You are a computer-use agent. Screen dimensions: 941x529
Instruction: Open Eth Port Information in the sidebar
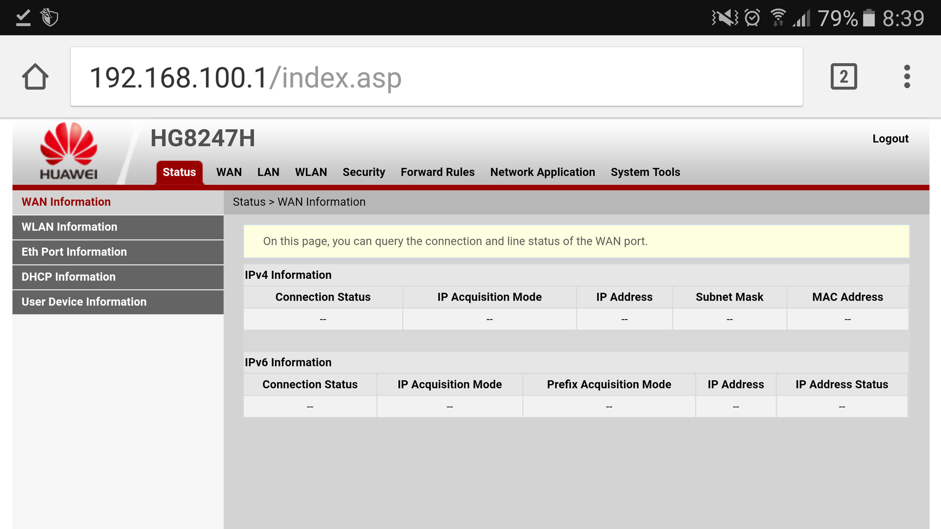pos(118,252)
